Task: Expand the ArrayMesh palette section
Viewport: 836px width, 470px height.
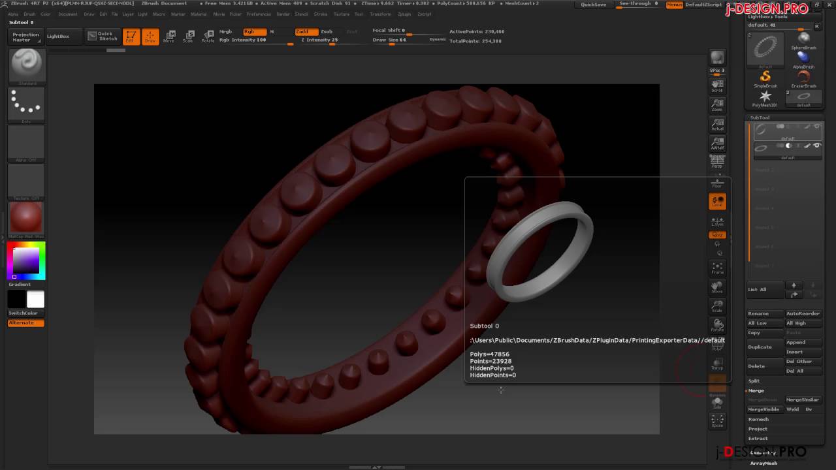Action: tap(764, 463)
